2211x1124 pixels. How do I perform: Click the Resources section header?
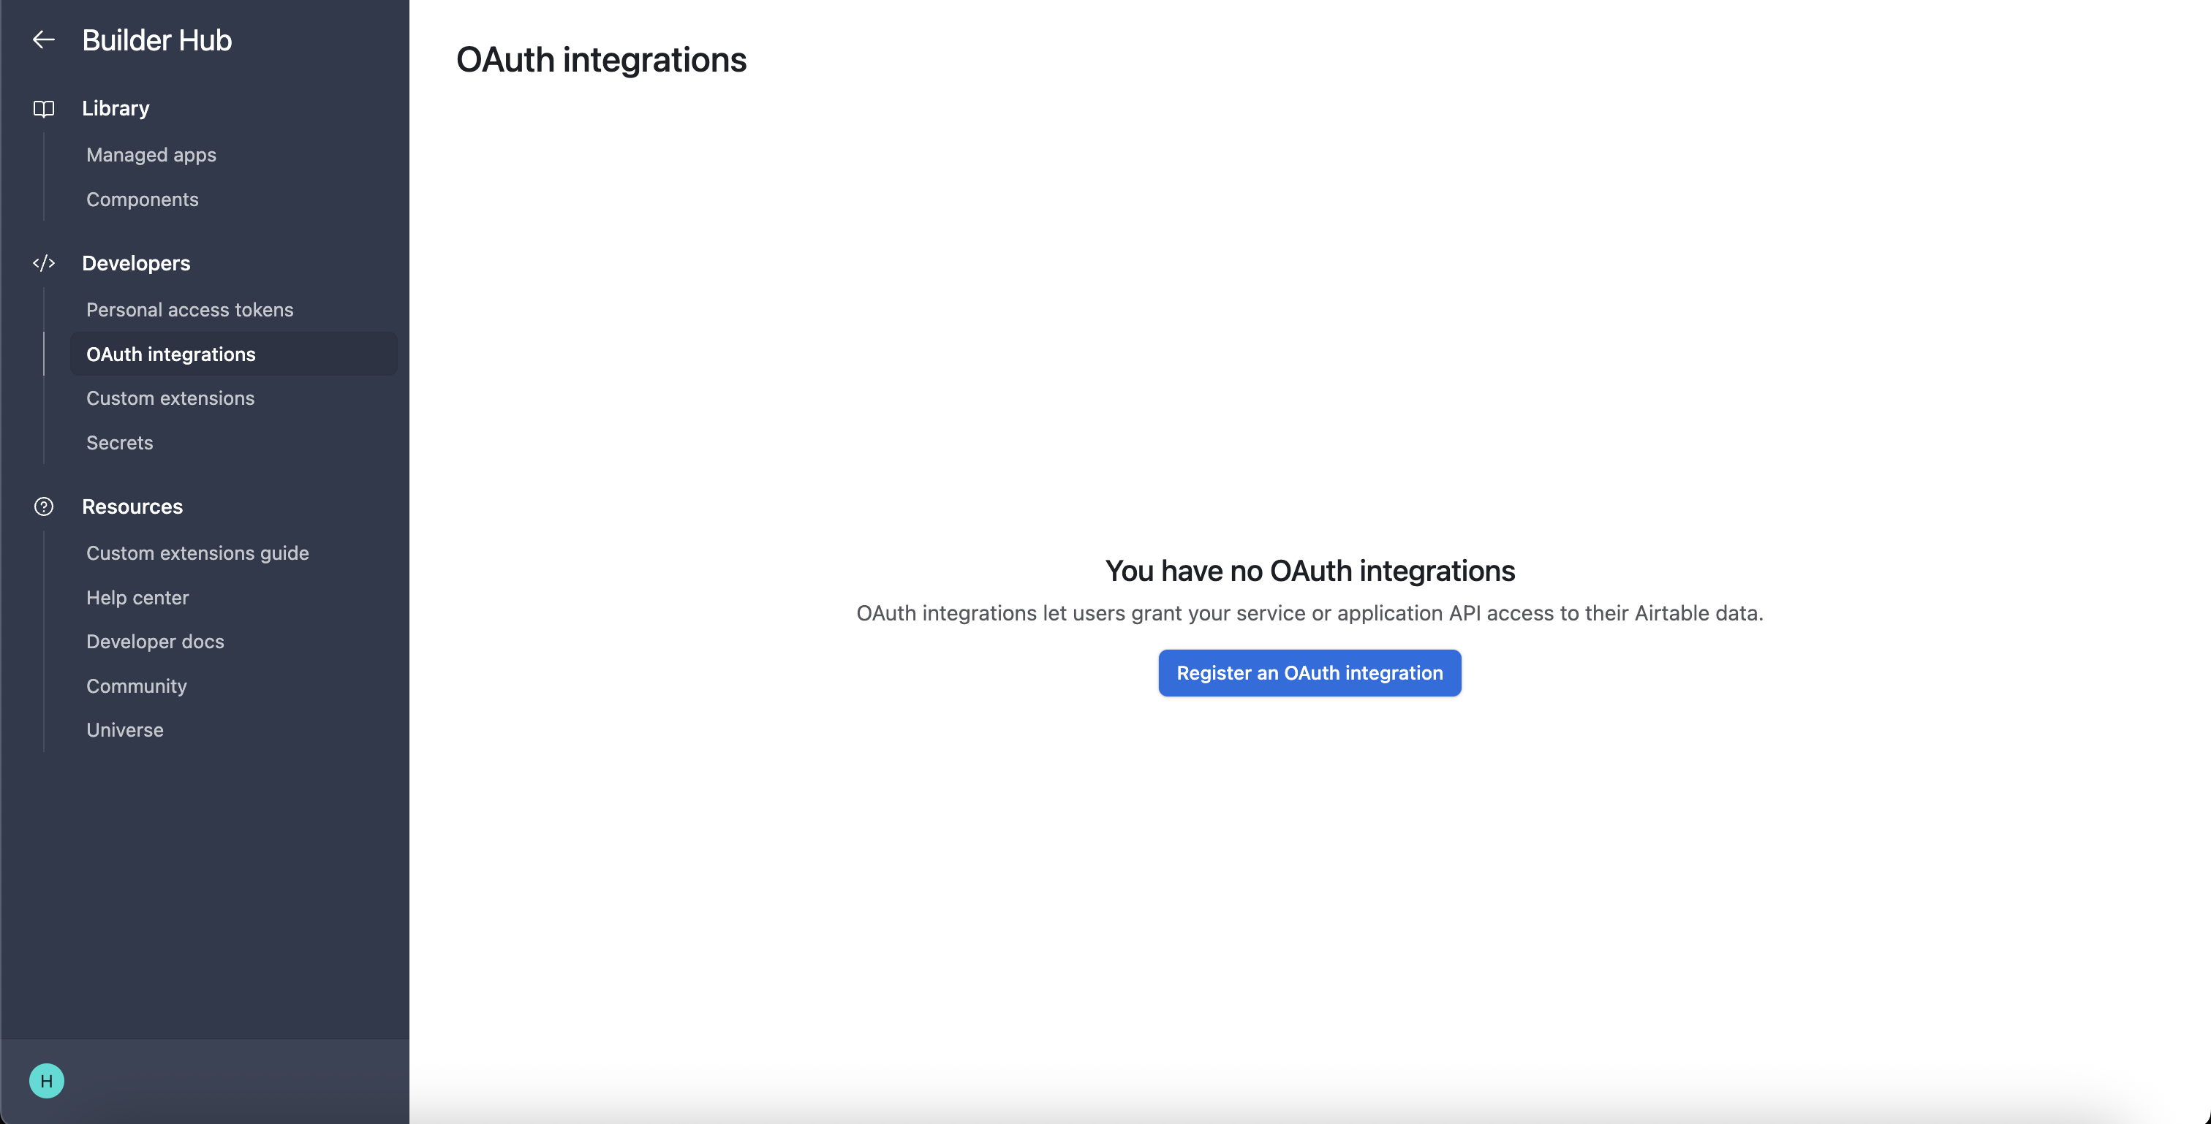click(132, 506)
